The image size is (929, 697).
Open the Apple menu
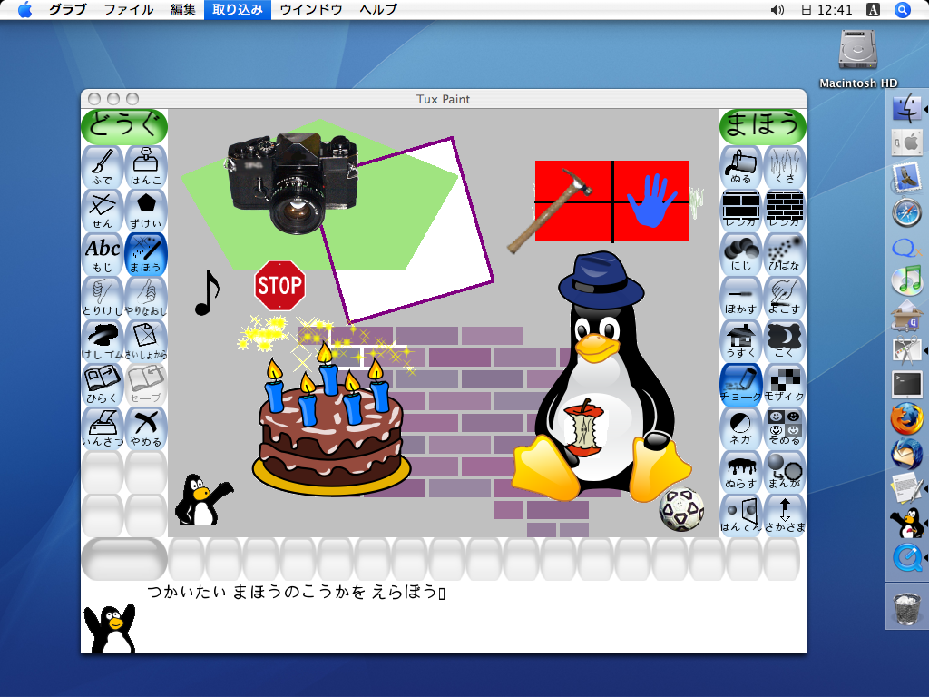24,9
